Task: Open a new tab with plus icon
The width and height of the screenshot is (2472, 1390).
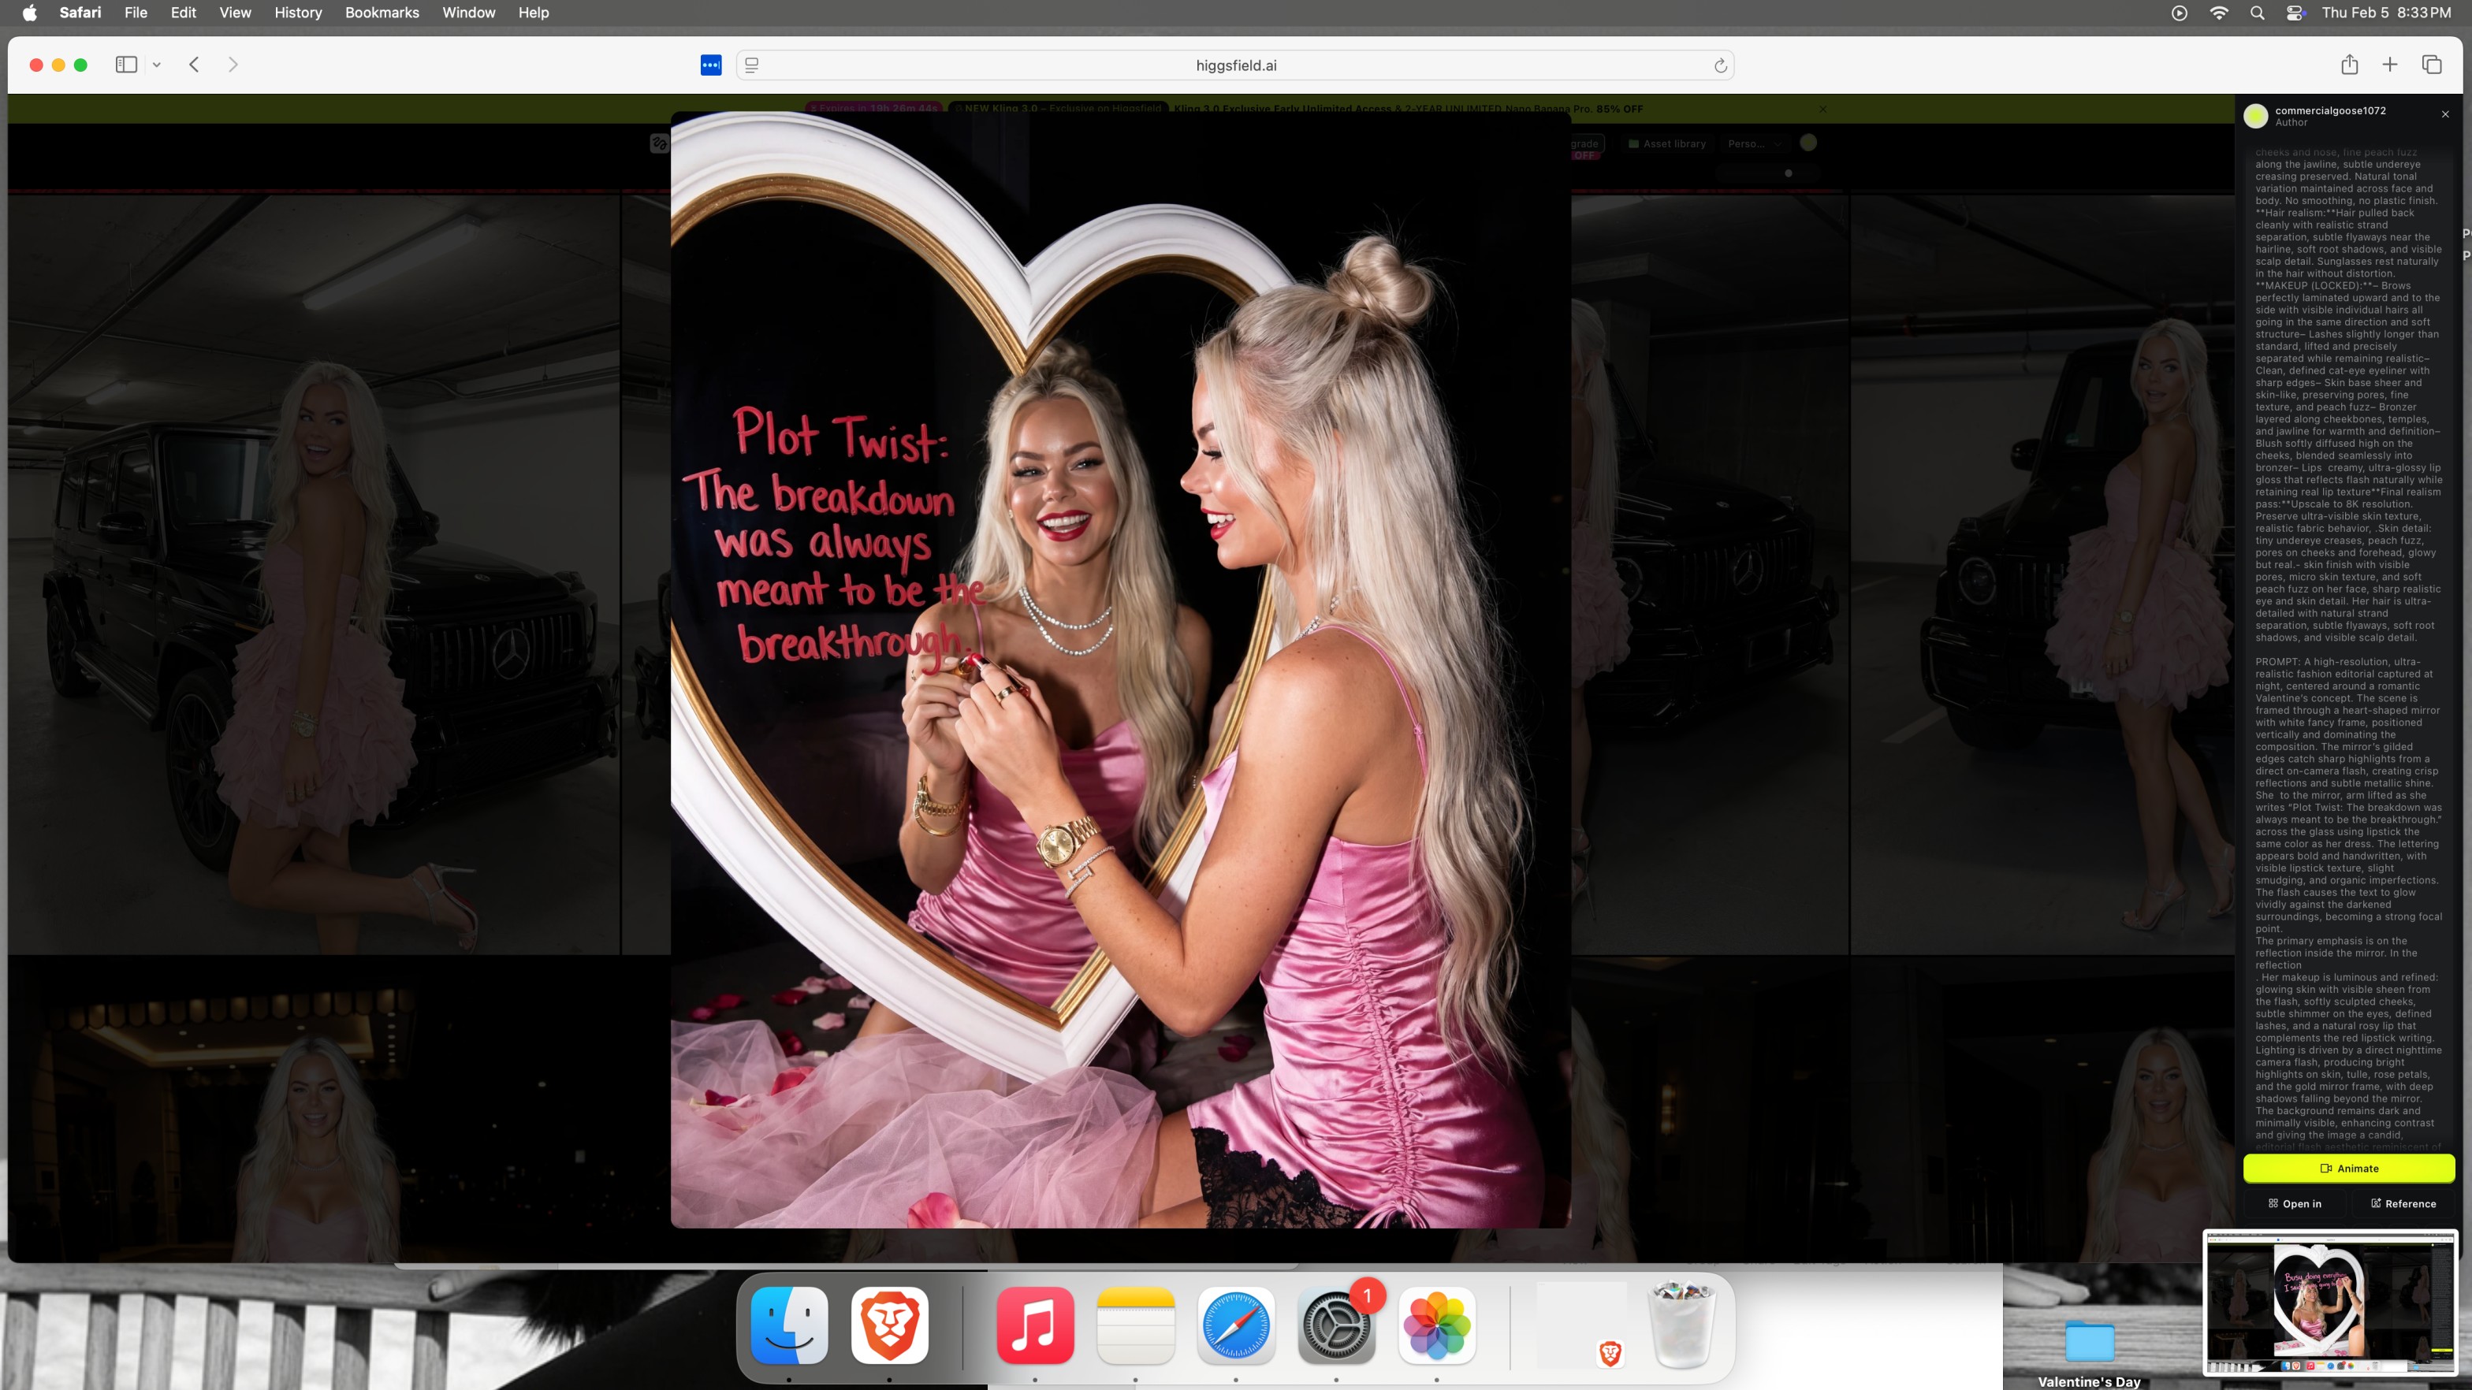Action: (x=2391, y=65)
